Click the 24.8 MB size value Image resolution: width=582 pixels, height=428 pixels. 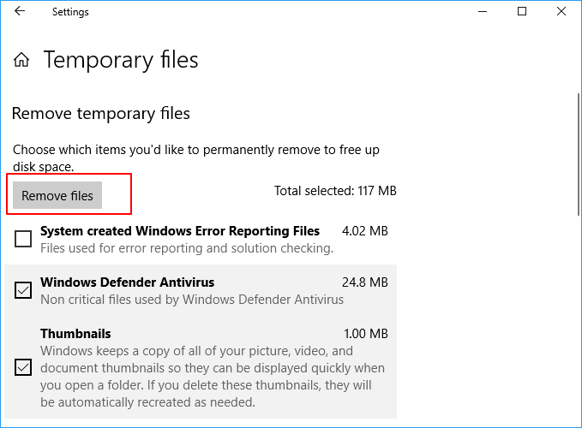365,282
